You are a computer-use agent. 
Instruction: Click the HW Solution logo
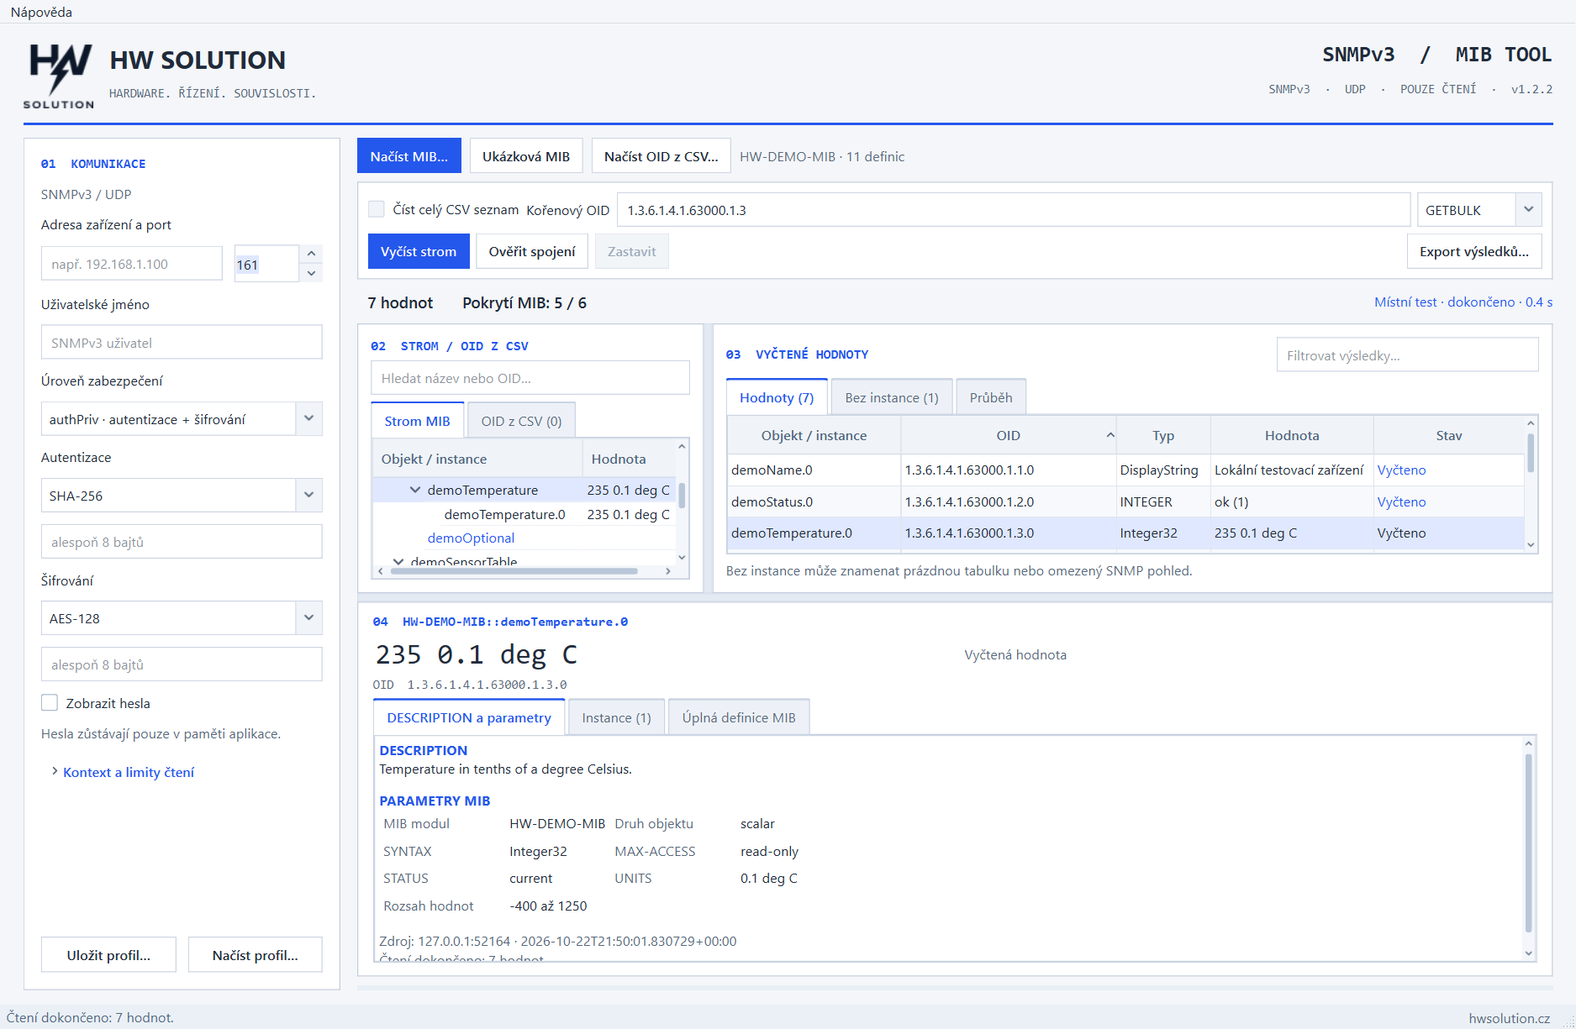click(x=59, y=76)
